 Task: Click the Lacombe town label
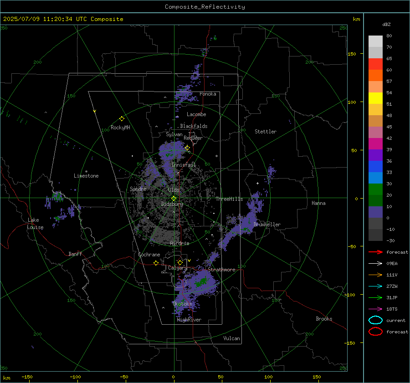196,114
